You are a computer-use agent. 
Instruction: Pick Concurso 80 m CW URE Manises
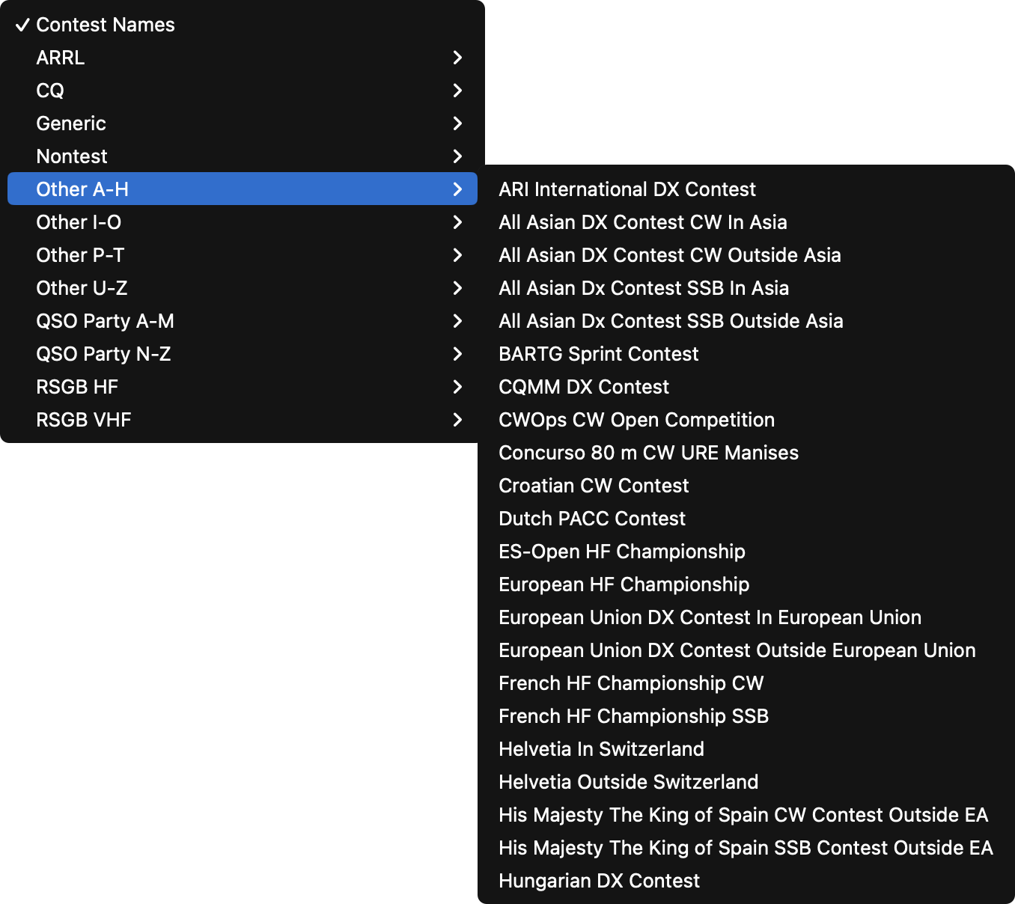pos(746,453)
